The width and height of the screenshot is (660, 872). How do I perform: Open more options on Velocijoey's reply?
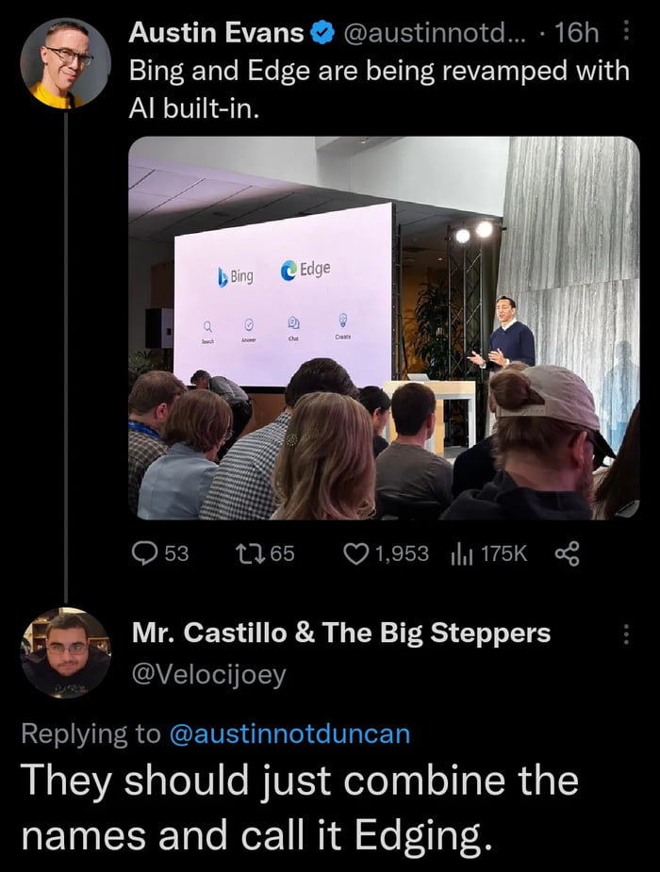(x=624, y=635)
